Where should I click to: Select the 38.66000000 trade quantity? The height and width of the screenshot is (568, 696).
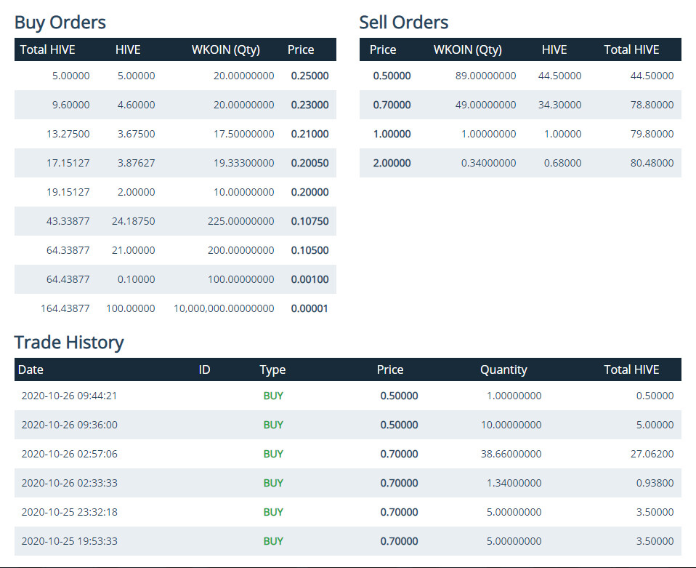pos(511,454)
